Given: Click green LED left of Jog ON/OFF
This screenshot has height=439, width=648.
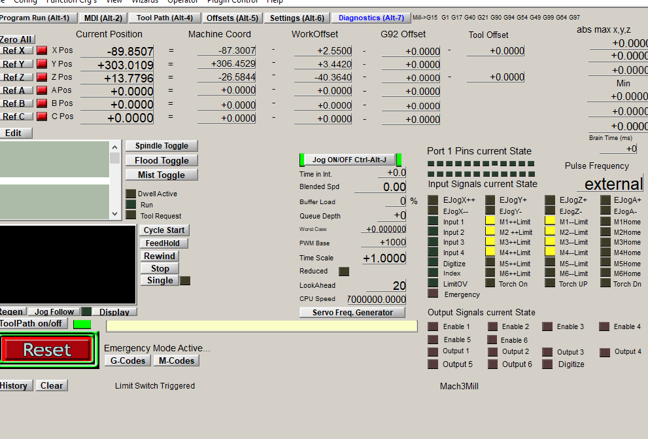Looking at the screenshot, I should [x=302, y=160].
